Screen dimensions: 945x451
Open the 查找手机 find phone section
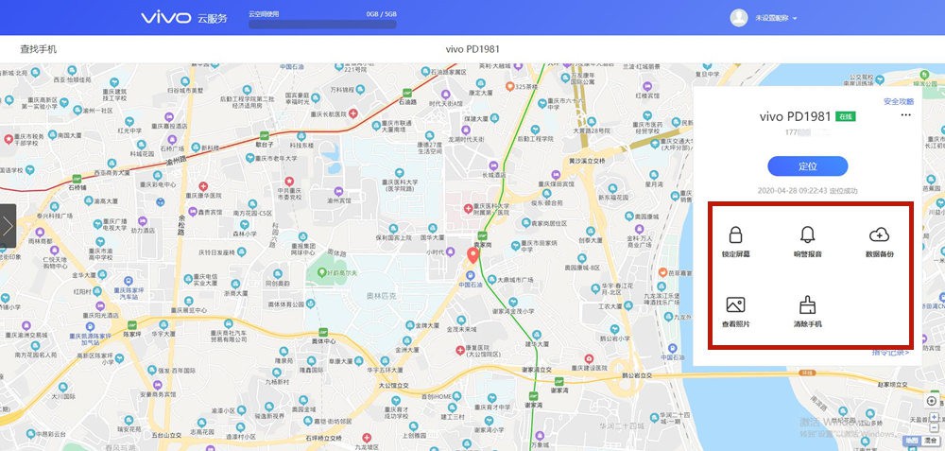(39, 49)
